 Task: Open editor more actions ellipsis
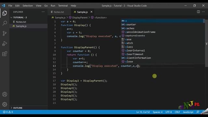(x=203, y=12)
